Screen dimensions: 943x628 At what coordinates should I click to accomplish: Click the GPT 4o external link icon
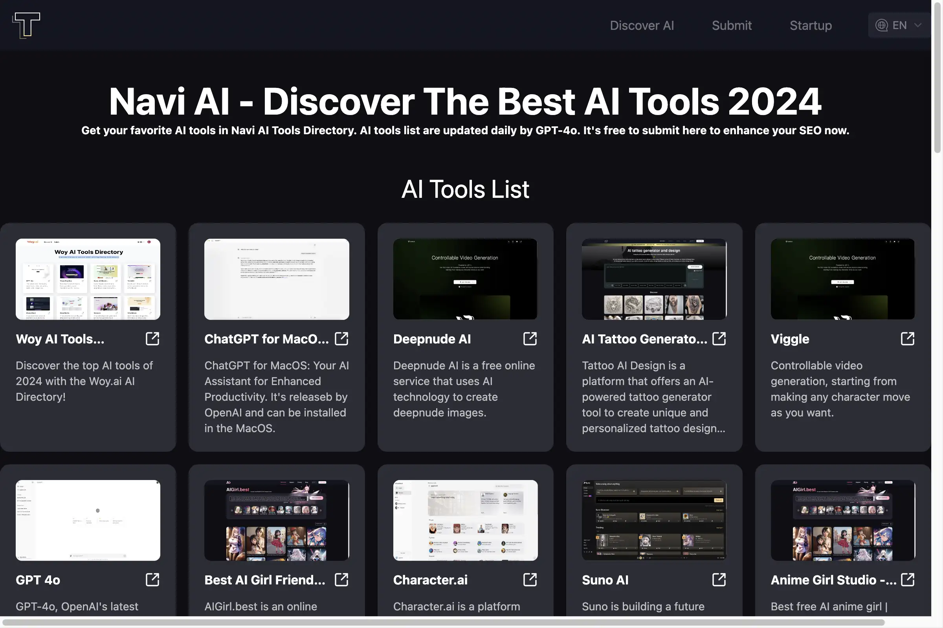coord(153,580)
